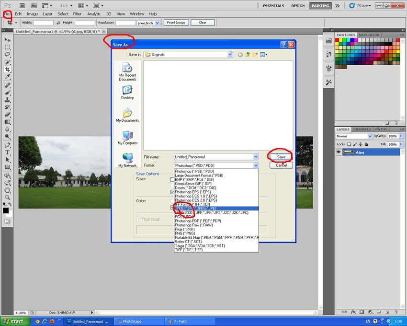Toggle lock all for layer
407x326 pixels.
point(366,144)
